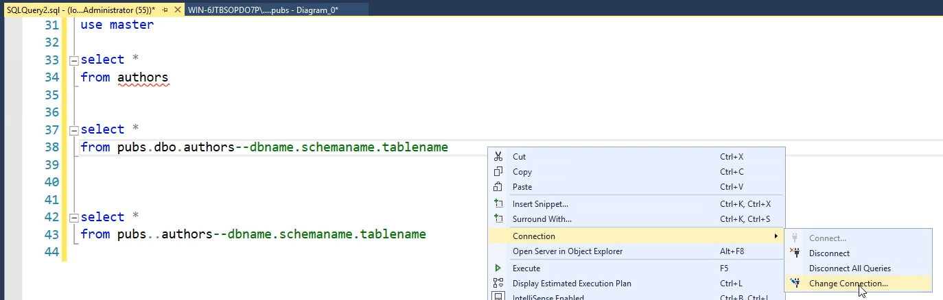Image resolution: width=943 pixels, height=300 pixels.
Task: Click the greyed Connect icon
Action: tap(796, 238)
